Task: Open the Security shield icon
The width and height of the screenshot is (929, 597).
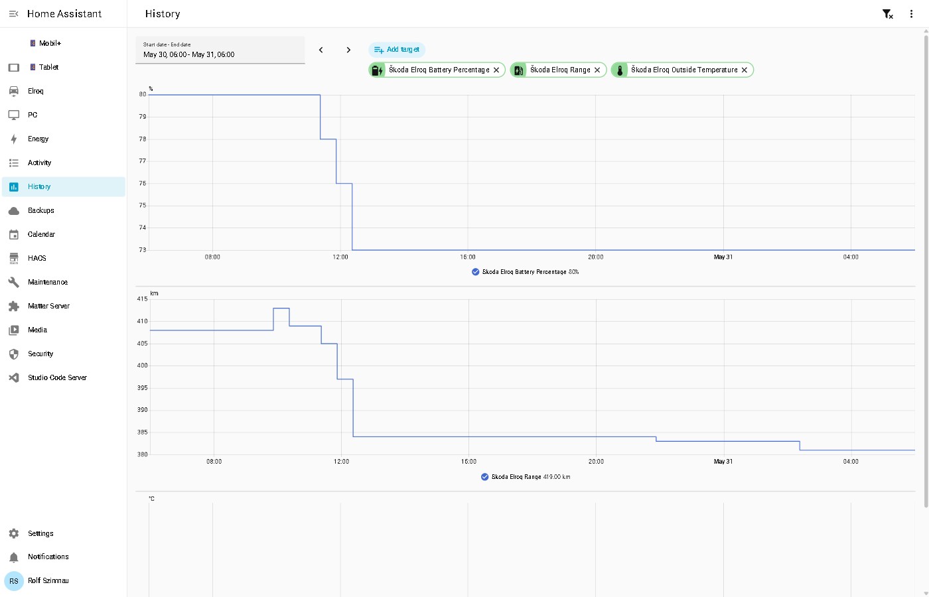Action: pos(14,354)
